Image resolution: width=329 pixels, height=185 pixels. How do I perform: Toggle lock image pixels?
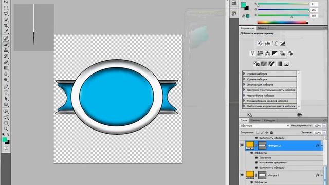coord(262,132)
